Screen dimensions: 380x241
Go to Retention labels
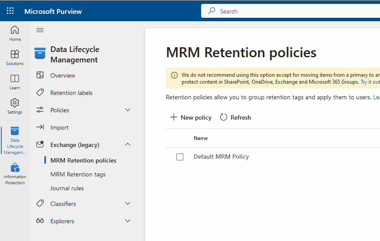(x=71, y=93)
